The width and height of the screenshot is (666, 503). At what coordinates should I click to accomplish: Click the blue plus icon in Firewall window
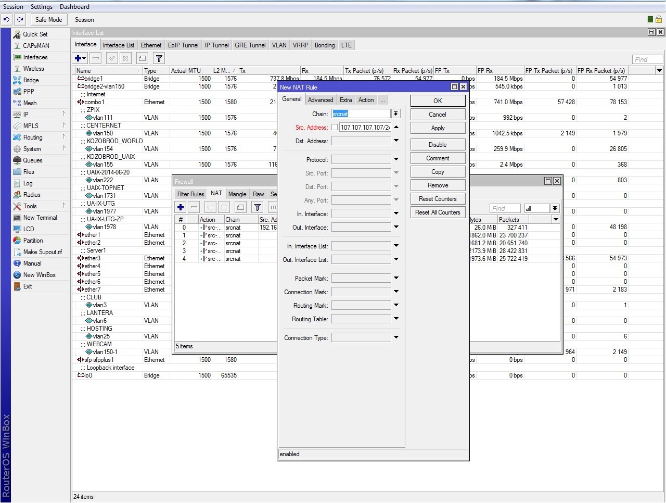pos(181,207)
